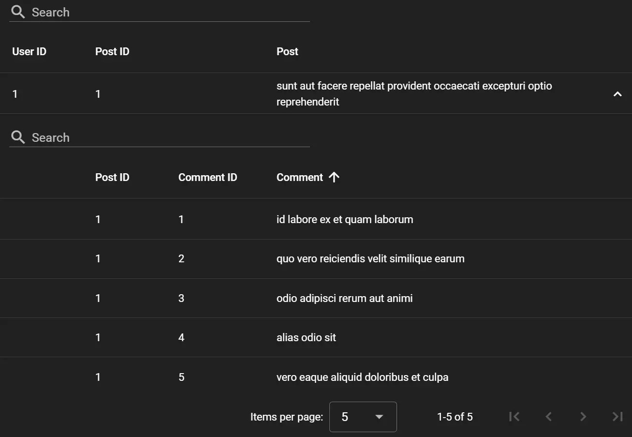
Task: Click the dropdown arrow beside items per page
Action: (380, 417)
